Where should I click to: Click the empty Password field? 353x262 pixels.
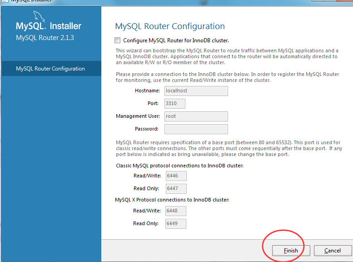(x=196, y=129)
